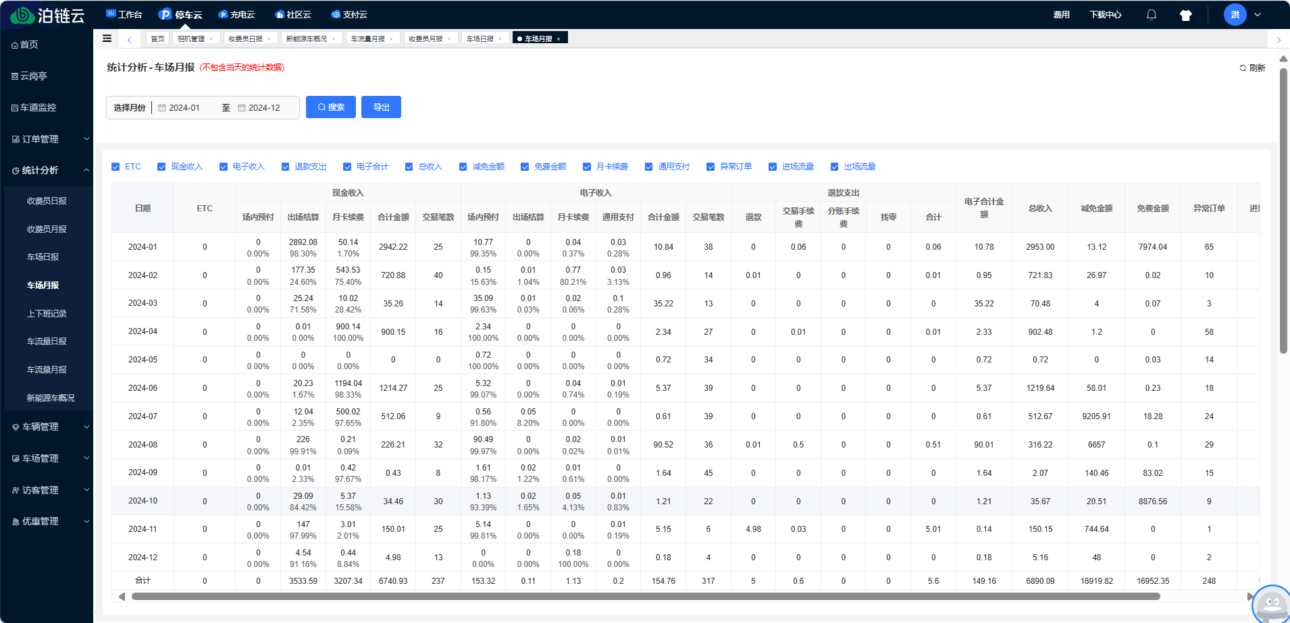The image size is (1290, 623).
Task: Switch to the 收费员日报 tab
Action: [249, 39]
